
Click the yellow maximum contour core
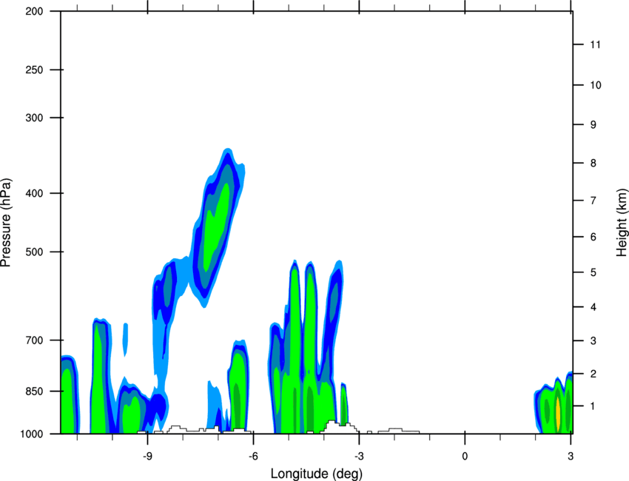click(558, 413)
